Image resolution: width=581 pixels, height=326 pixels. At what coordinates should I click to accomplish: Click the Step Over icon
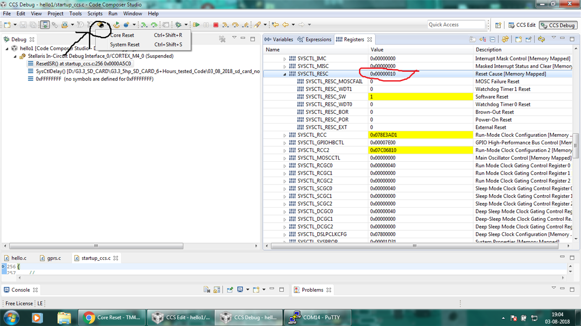235,25
